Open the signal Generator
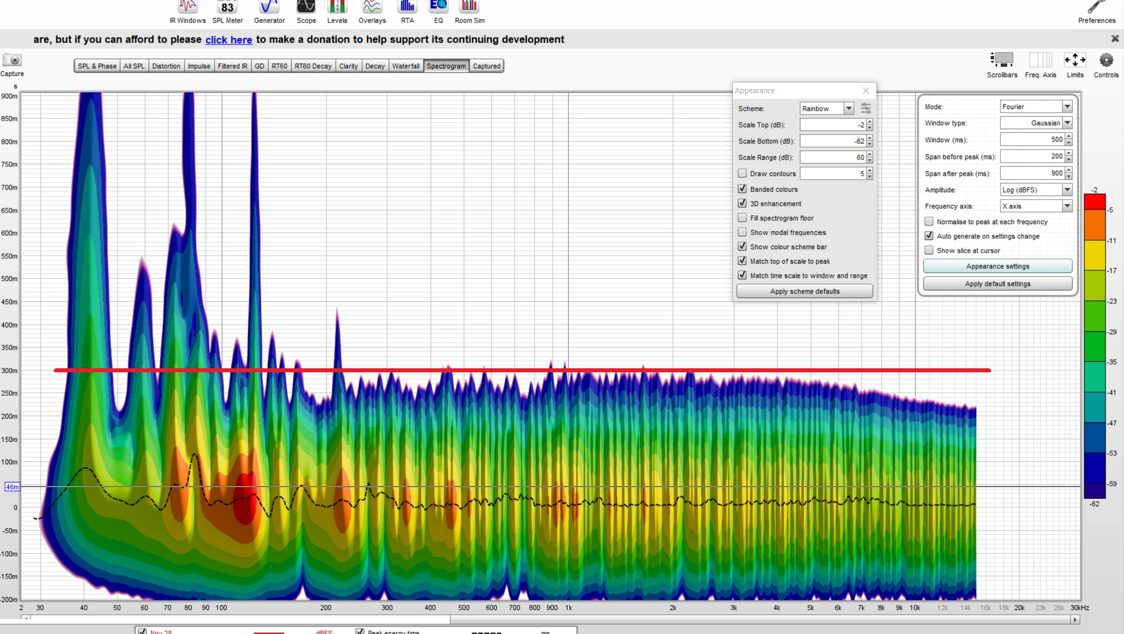The image size is (1124, 634). pyautogui.click(x=269, y=12)
